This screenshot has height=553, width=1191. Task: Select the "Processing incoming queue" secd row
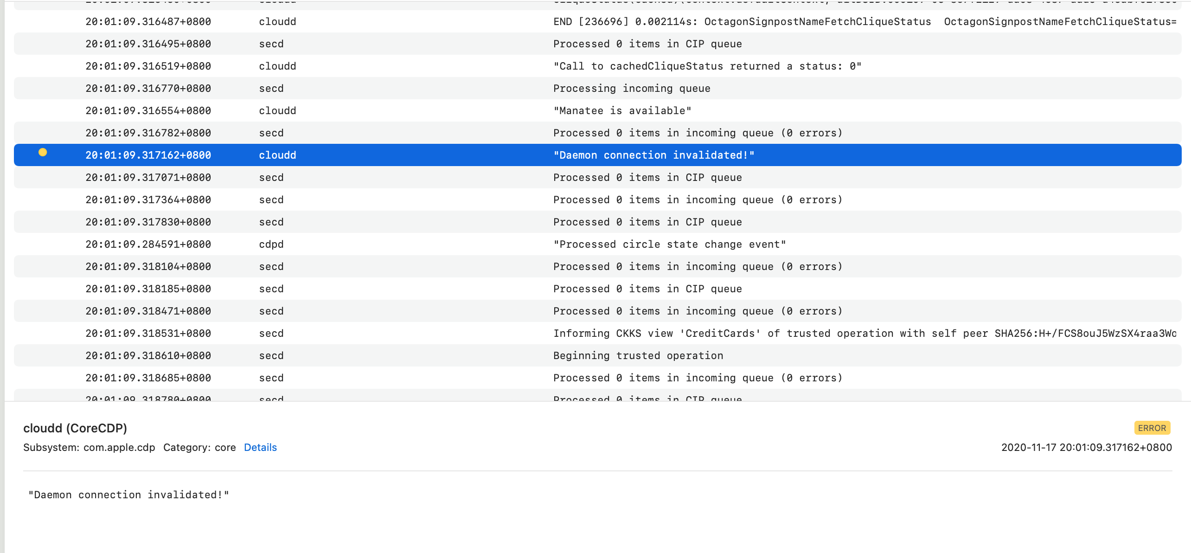631,88
